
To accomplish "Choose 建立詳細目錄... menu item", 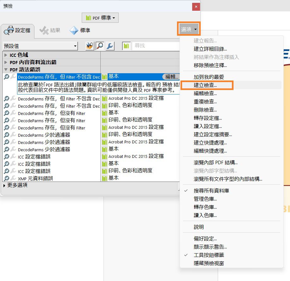I will 210,49.
